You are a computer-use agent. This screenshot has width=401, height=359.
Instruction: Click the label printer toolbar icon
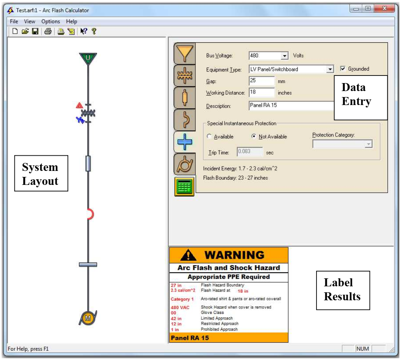click(61, 31)
